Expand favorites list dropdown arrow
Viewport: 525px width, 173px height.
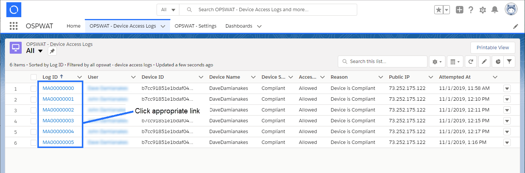(447, 10)
